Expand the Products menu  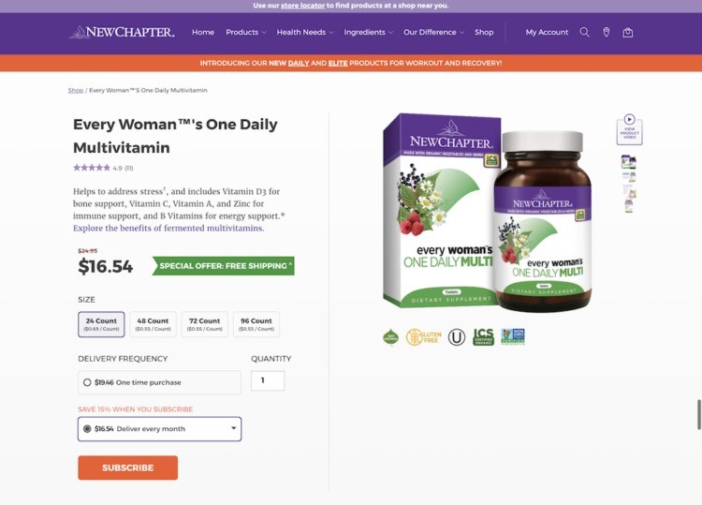coord(246,32)
